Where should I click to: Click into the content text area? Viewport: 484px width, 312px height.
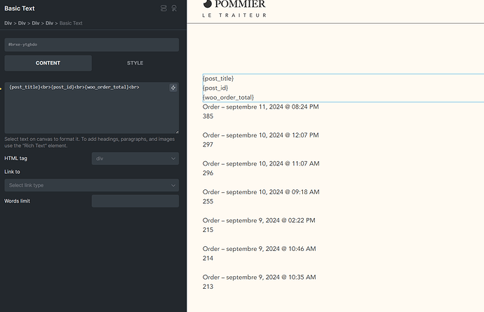tap(92, 108)
